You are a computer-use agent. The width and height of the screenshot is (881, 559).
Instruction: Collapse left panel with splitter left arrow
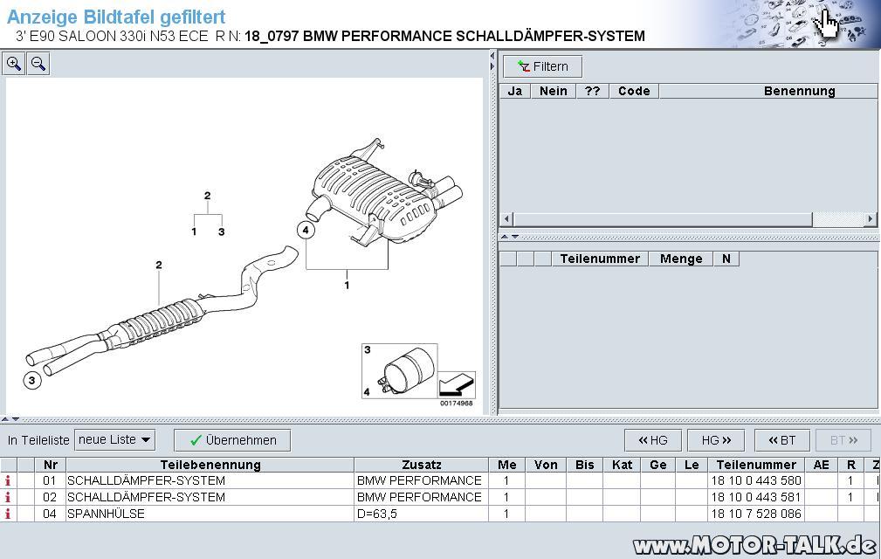[492, 56]
